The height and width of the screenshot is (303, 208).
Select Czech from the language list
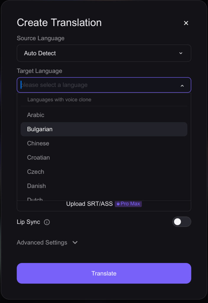pos(35,172)
